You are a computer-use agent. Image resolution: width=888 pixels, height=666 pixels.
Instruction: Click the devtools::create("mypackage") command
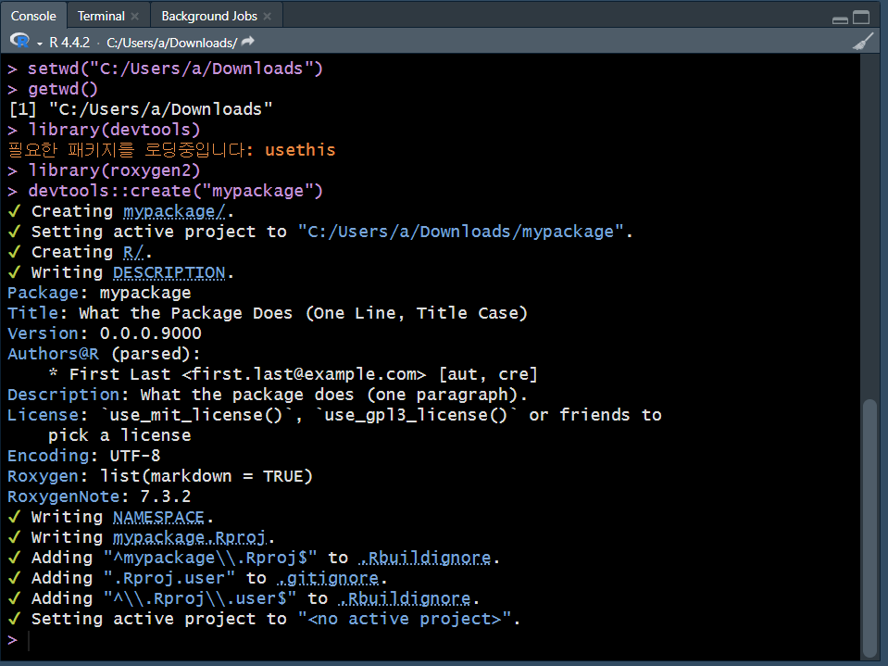click(x=175, y=191)
